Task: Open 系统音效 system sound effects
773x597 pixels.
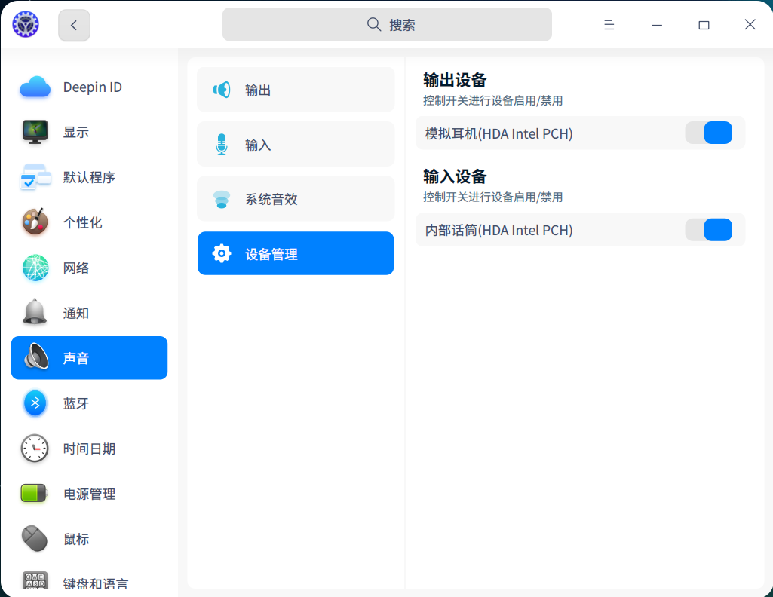Action: click(x=295, y=198)
